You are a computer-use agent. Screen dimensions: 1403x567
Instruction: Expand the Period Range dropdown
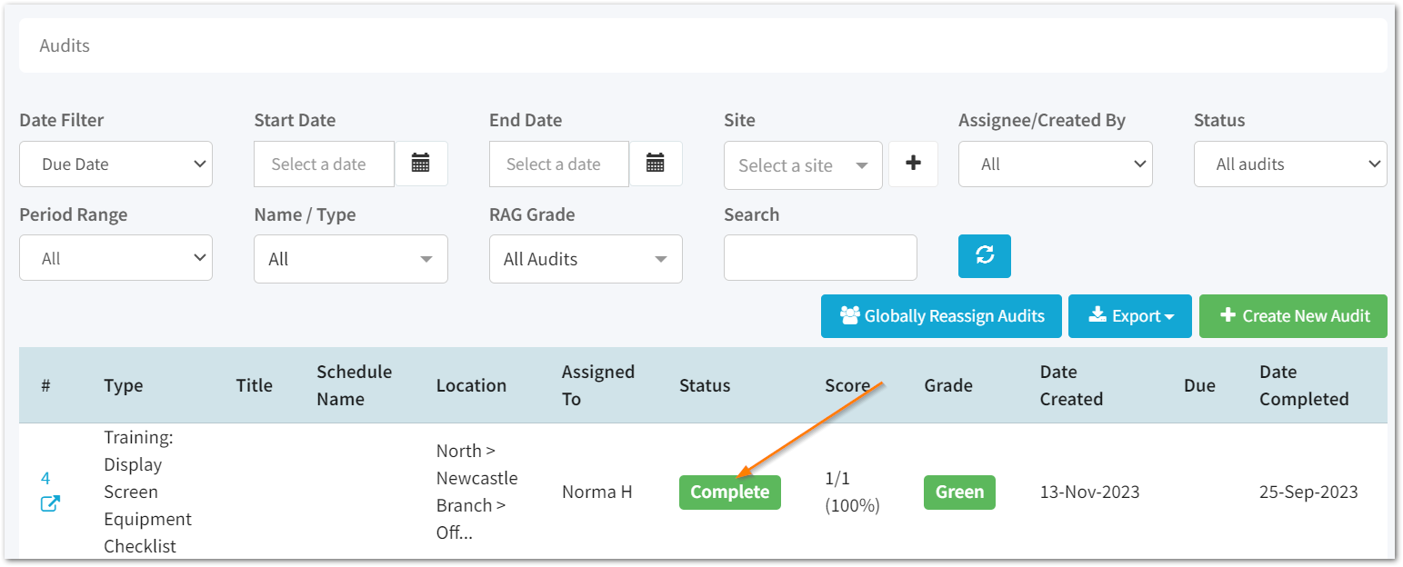click(115, 257)
